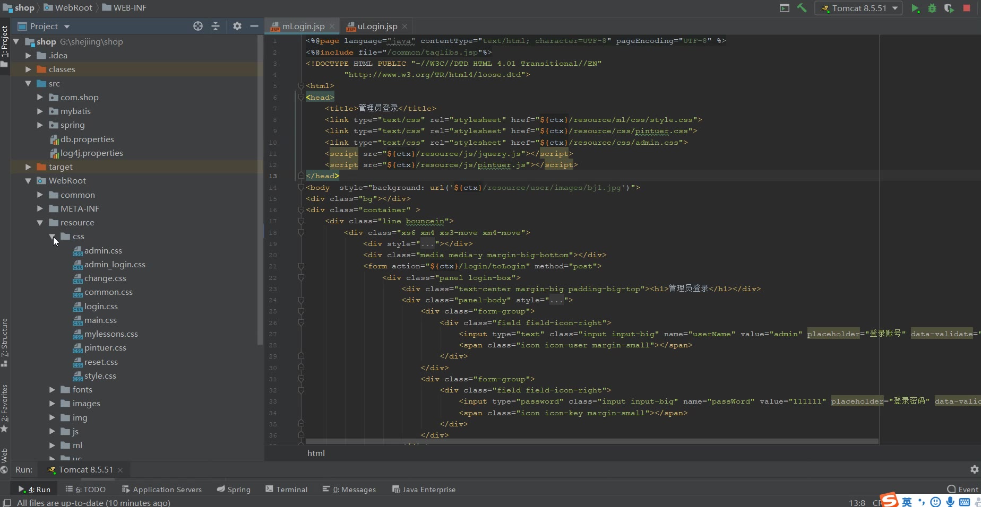The height and width of the screenshot is (507, 981).
Task: Collapse the css folder in tree
Action: point(52,237)
